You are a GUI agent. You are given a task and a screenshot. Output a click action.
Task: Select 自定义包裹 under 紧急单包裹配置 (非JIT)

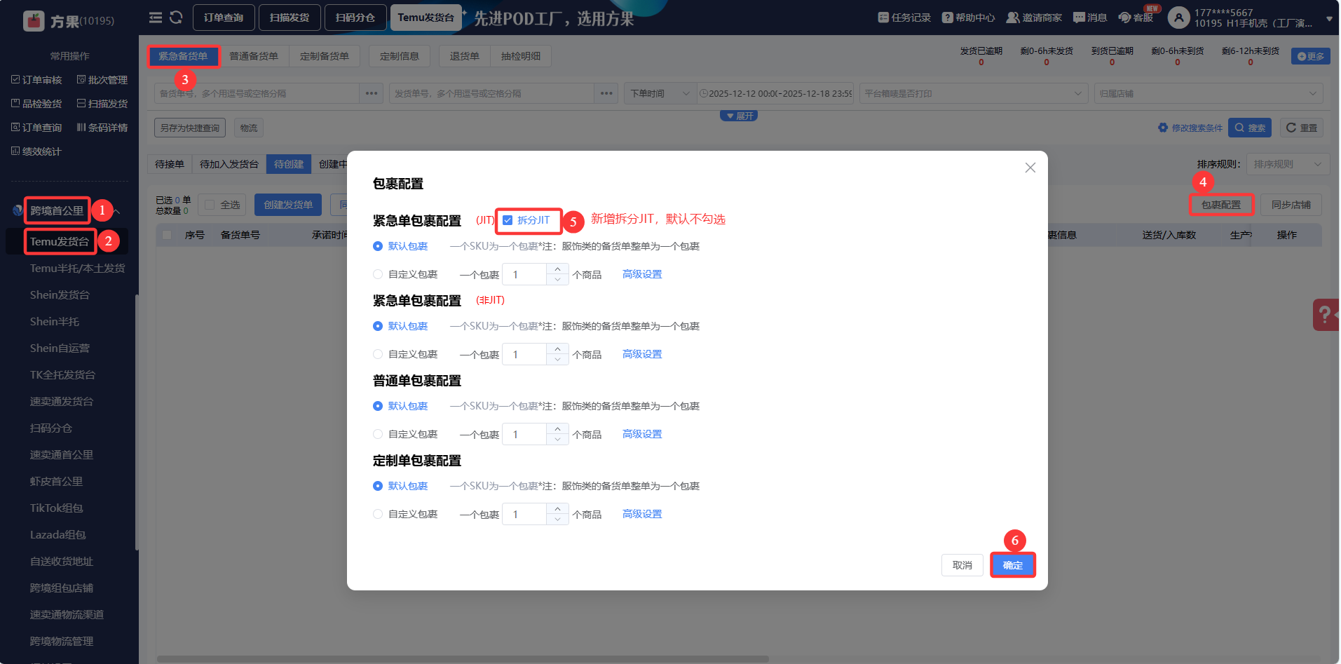[378, 354]
